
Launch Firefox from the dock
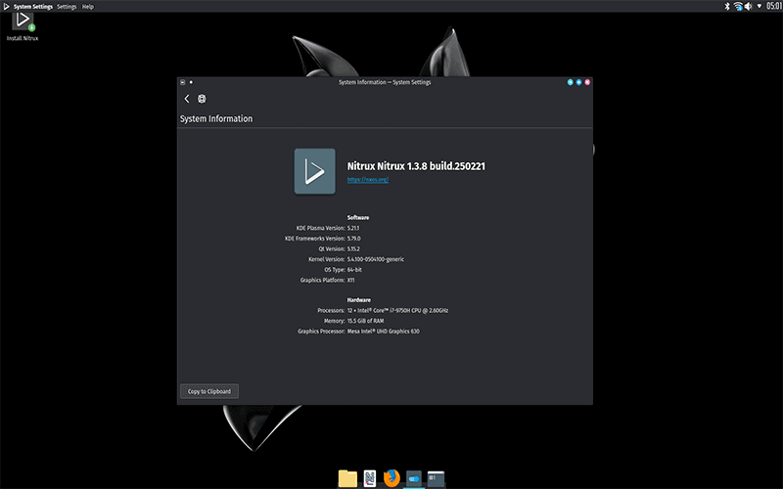tap(392, 478)
